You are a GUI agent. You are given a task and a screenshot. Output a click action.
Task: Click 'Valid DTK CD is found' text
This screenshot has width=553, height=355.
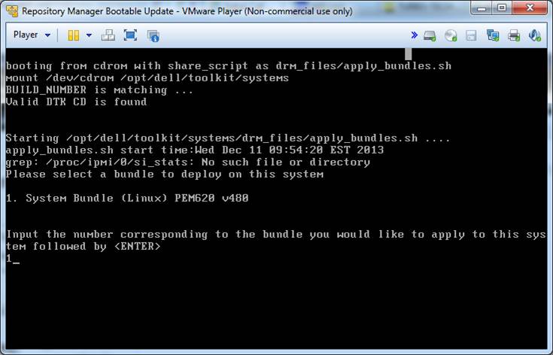[x=77, y=102]
